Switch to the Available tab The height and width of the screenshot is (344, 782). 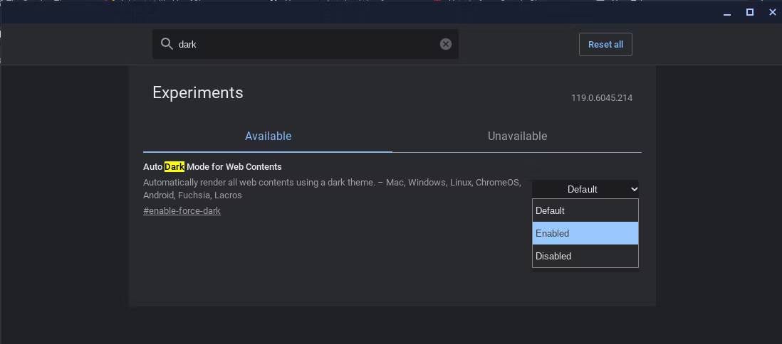tap(268, 136)
